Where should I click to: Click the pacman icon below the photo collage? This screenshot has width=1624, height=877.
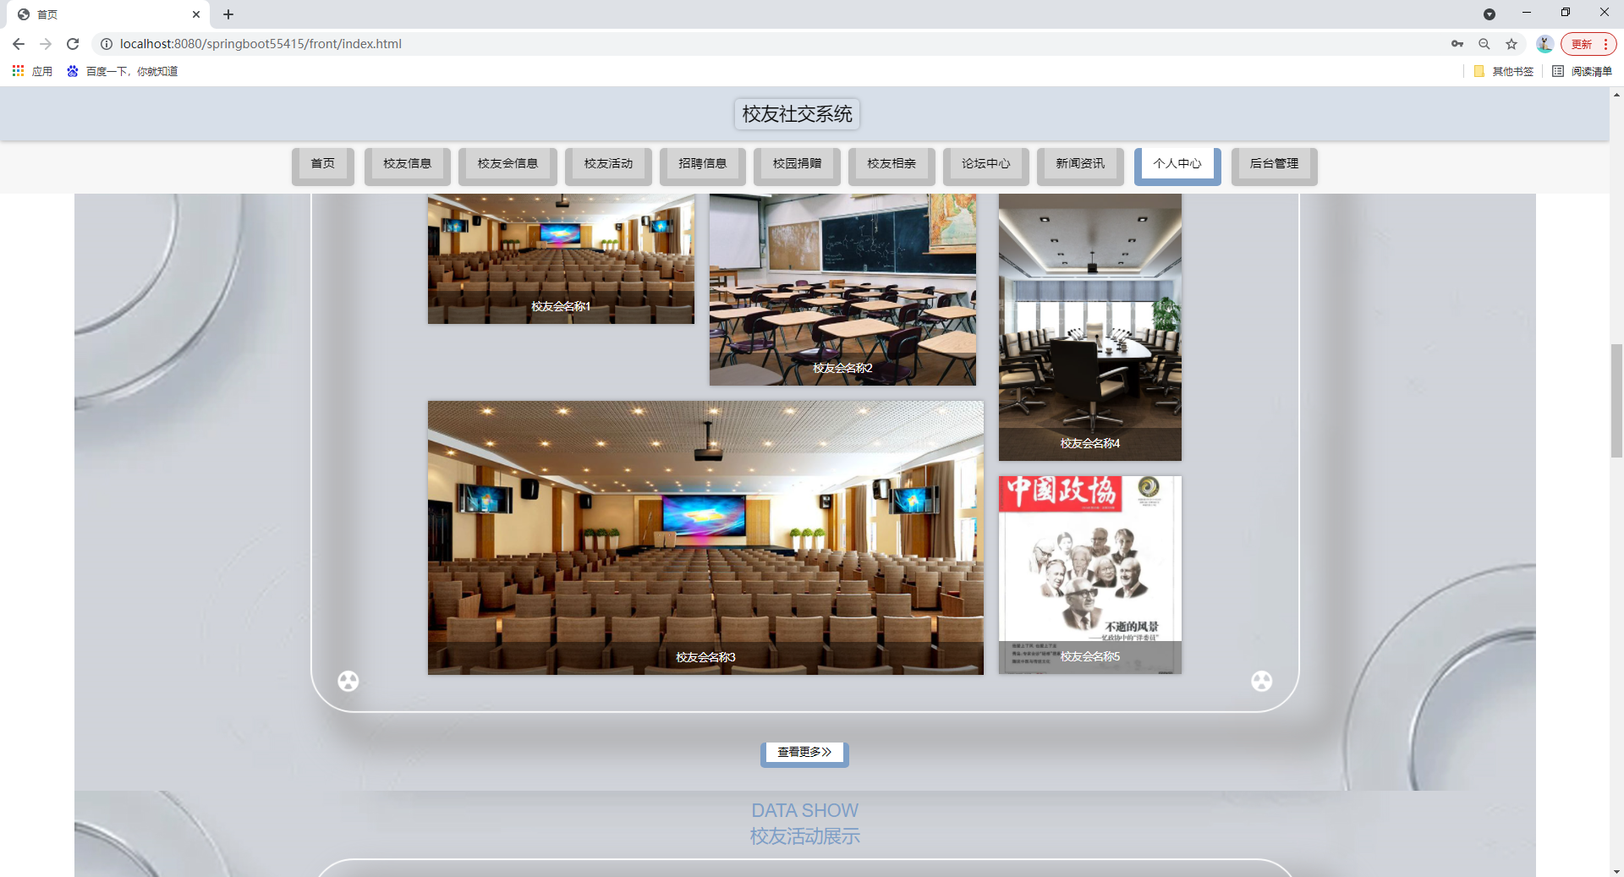click(348, 681)
